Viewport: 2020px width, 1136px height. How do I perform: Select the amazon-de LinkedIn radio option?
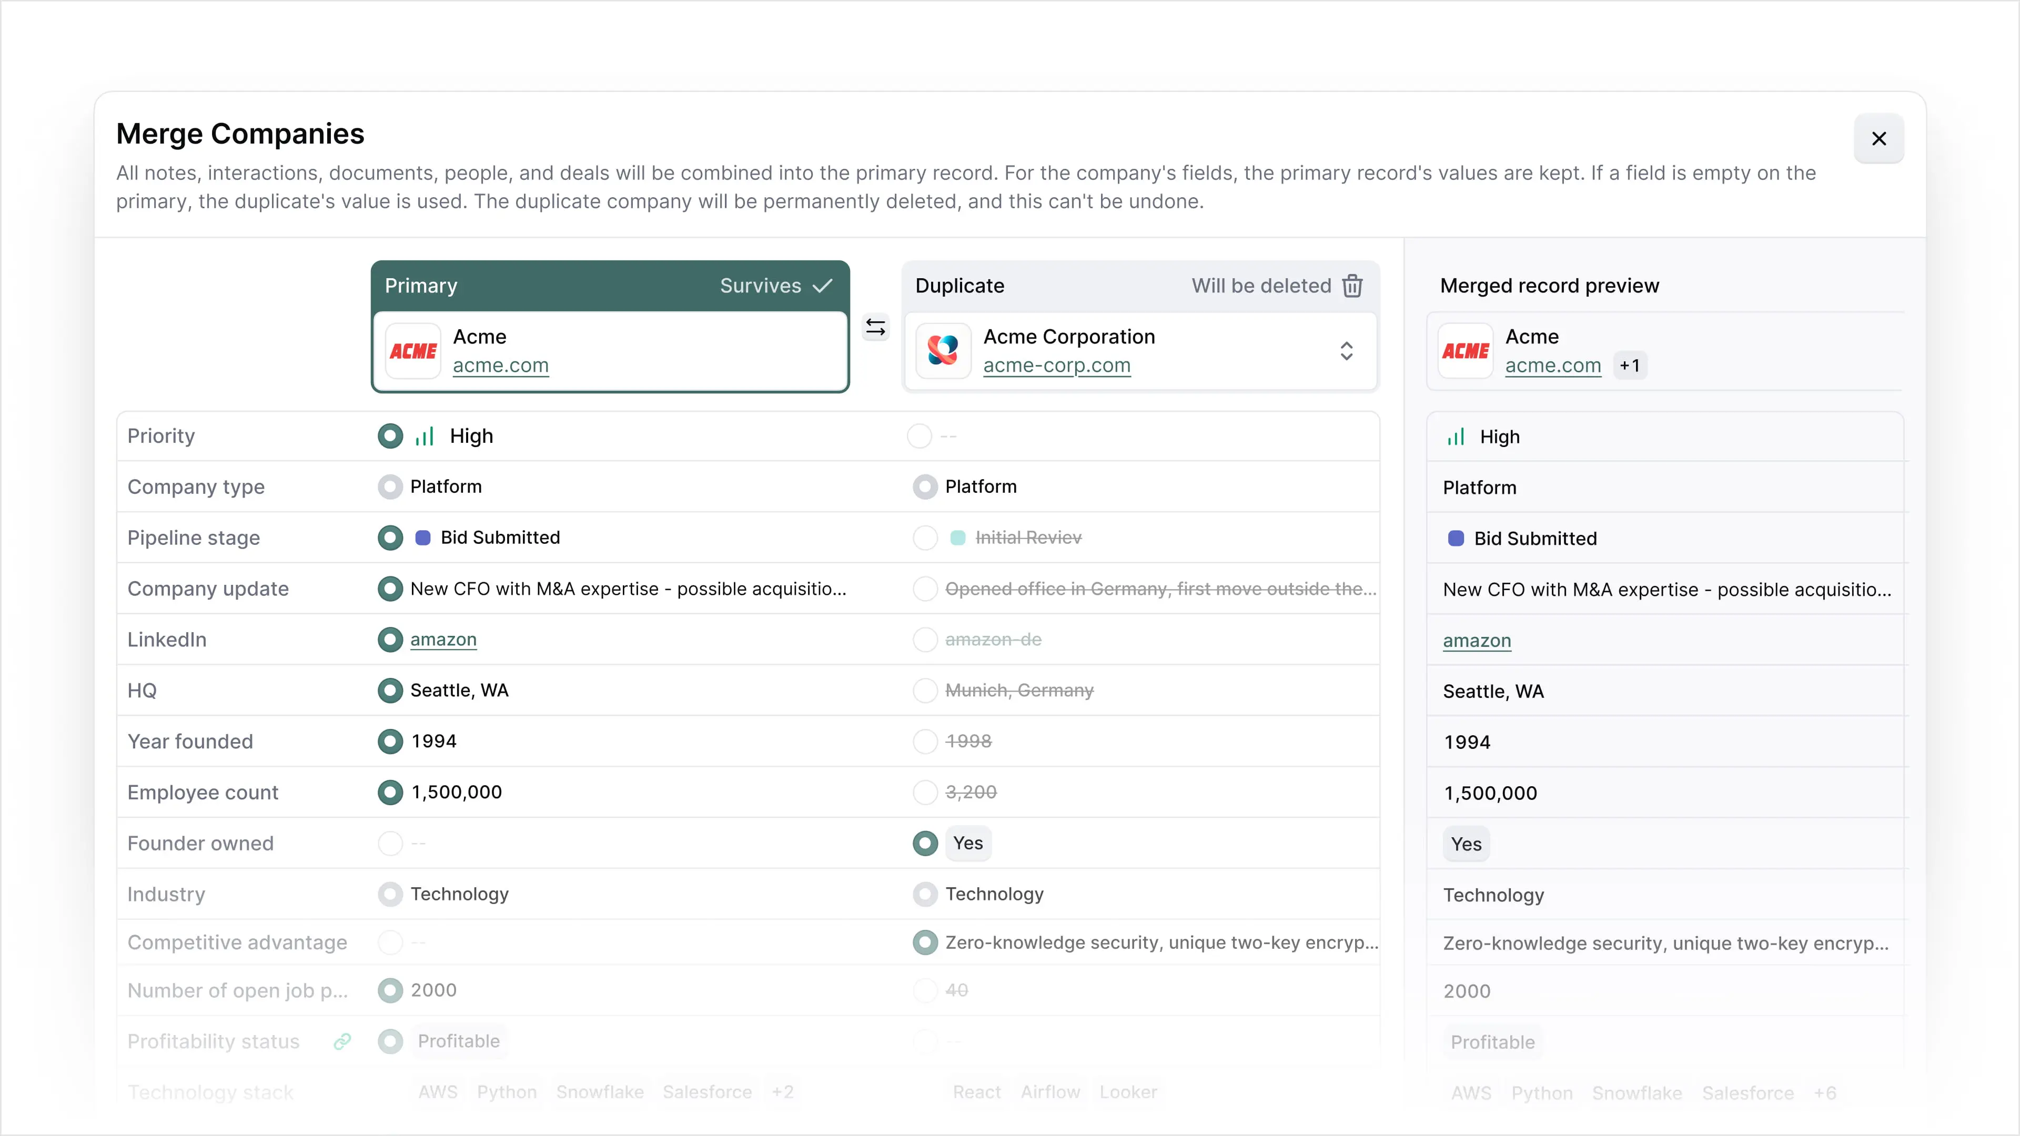(925, 640)
